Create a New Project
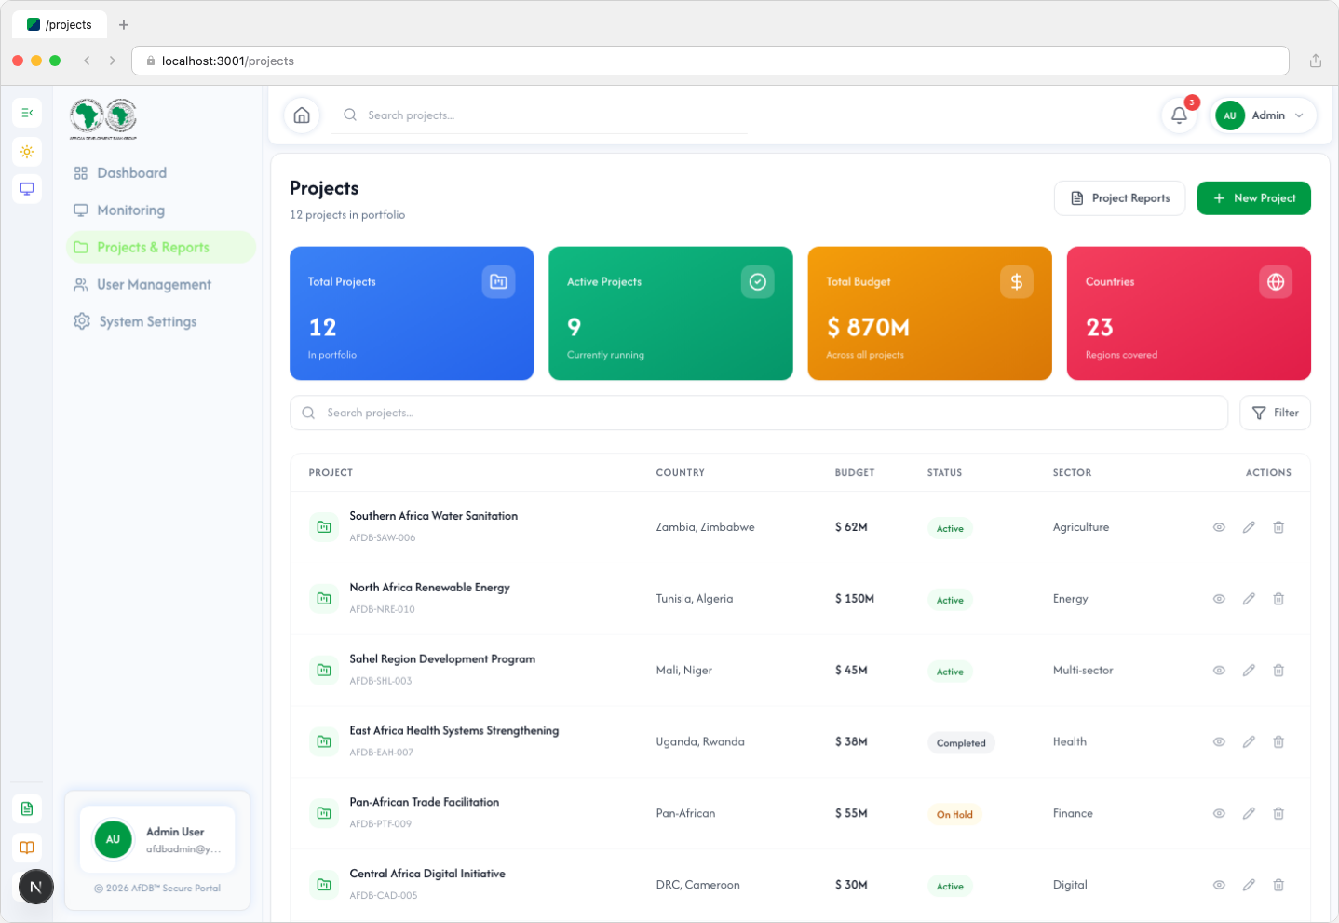This screenshot has height=923, width=1339. click(x=1253, y=198)
